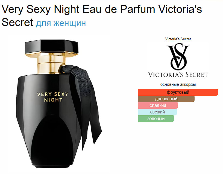Click the 'для женщин' link in the title
This screenshot has height=174, width=223.
tap(61, 23)
